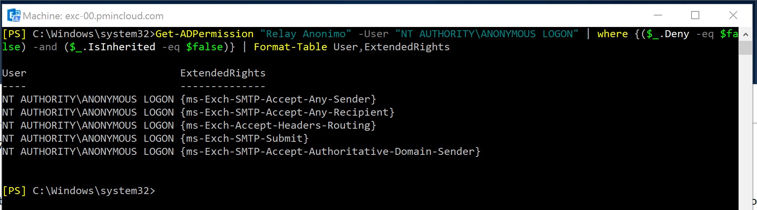Click the Exchange Management Shell title bar icon
This screenshot has height=210, width=757.
(x=14, y=16)
